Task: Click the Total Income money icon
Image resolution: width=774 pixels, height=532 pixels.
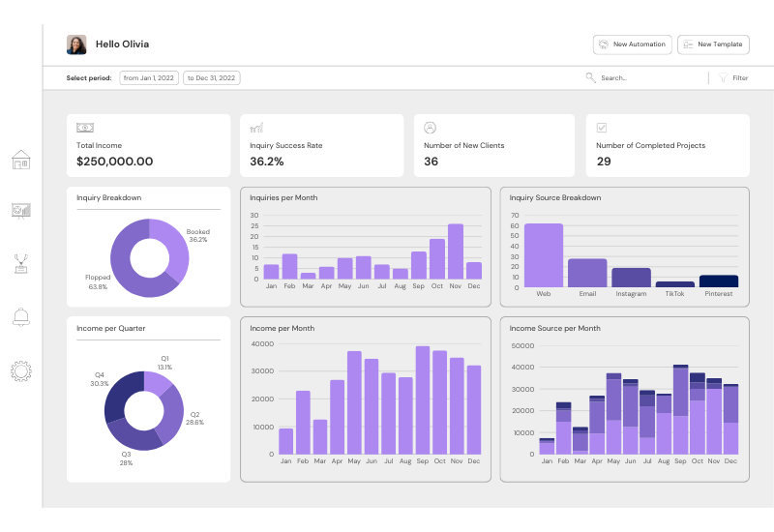Action: [x=85, y=128]
